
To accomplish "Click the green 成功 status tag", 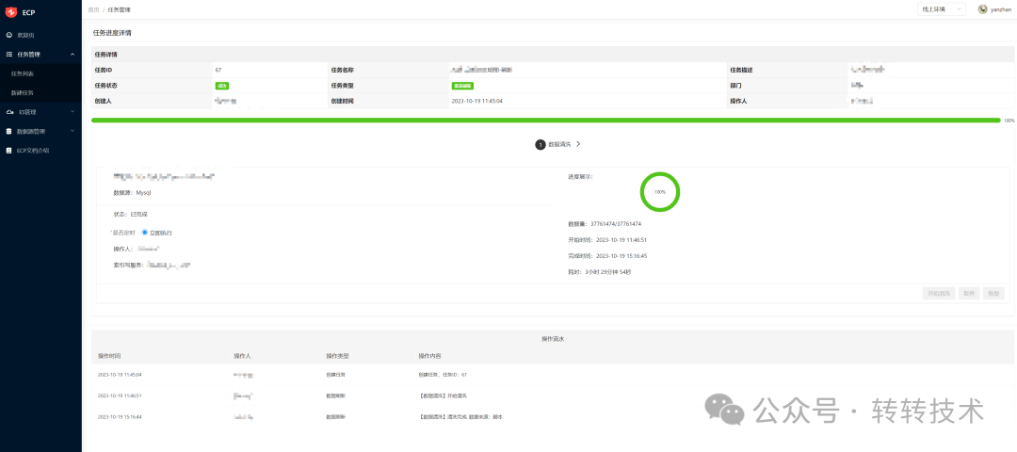I will point(222,86).
